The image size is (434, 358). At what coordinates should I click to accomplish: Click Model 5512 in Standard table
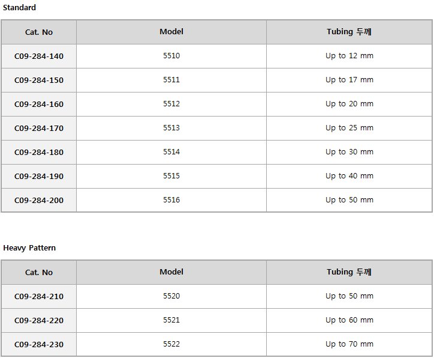[x=171, y=104]
